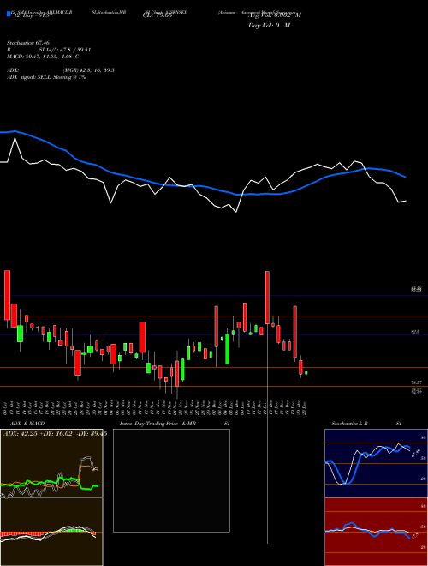Click the first red candlestick on 09 Oct
Image resolution: width=428 pixels, height=566 pixels.
(x=7, y=295)
